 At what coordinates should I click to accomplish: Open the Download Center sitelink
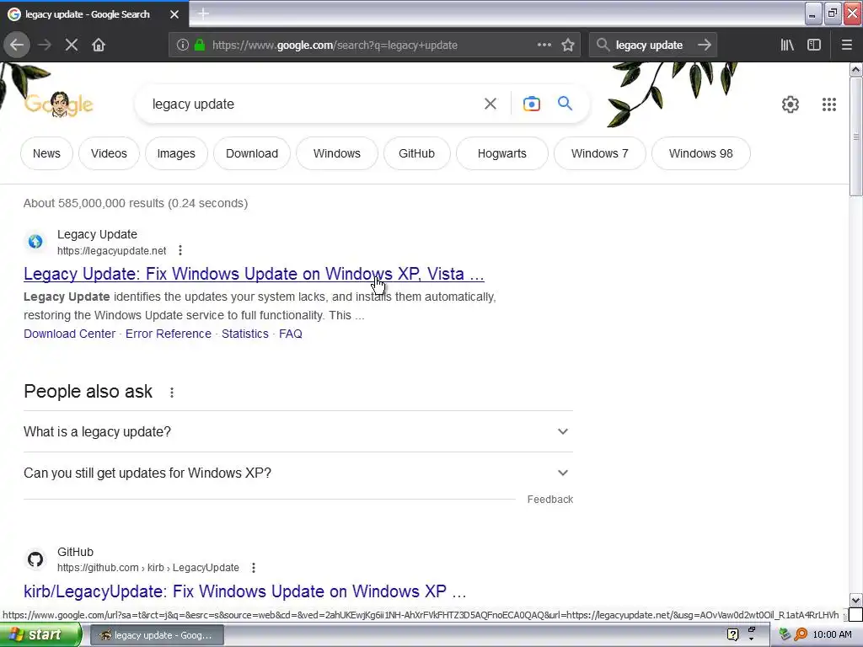click(69, 334)
